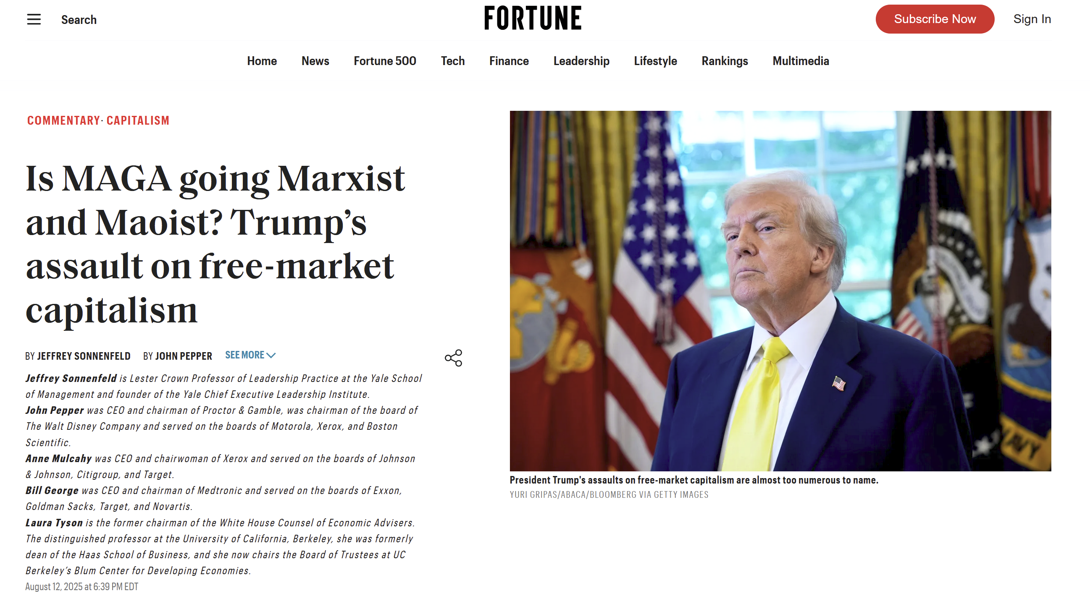This screenshot has width=1090, height=604.
Task: Open the News section
Action: click(315, 61)
